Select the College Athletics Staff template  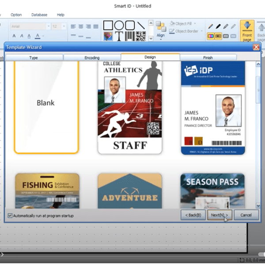pyautogui.click(x=130, y=107)
